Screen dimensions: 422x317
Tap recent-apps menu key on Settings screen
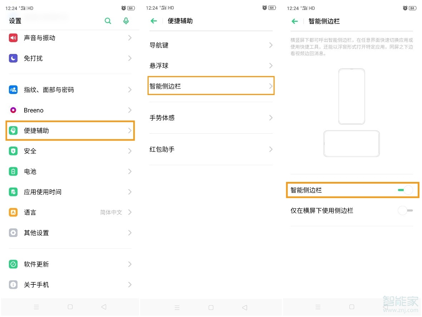[x=36, y=307]
